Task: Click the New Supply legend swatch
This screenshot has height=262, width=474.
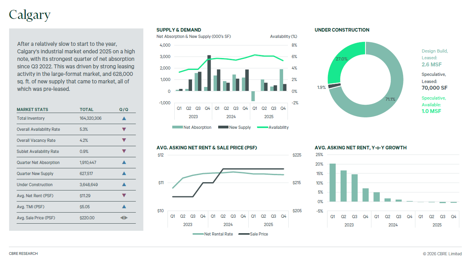Action: [x=223, y=127]
